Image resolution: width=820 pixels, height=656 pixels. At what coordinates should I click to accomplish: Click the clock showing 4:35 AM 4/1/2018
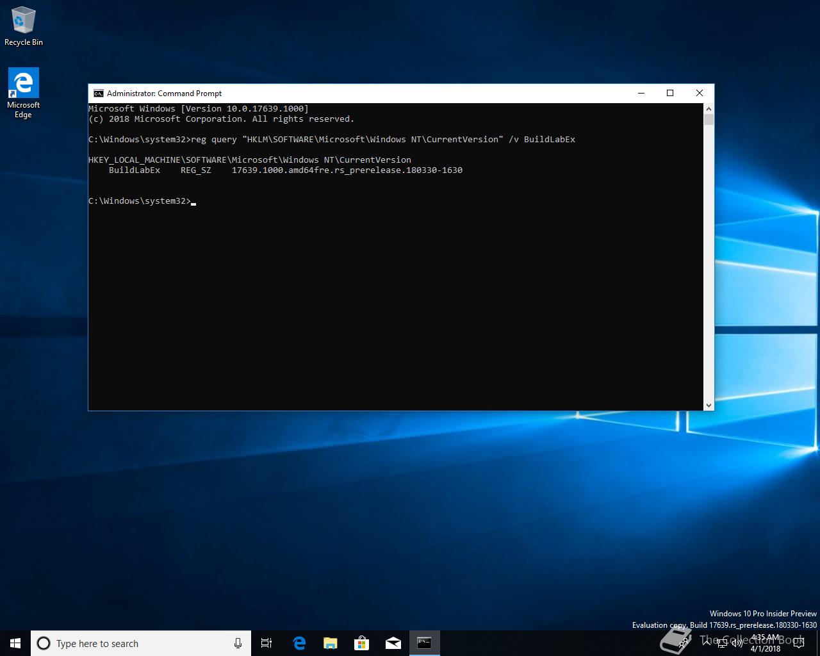[766, 643]
